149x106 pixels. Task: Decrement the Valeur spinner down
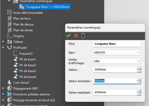coord(139,71)
